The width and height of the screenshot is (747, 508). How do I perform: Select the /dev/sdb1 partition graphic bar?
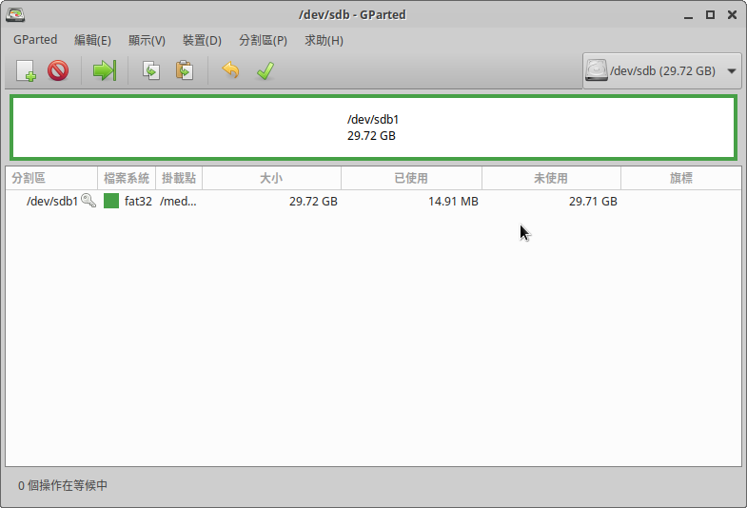[x=372, y=127]
